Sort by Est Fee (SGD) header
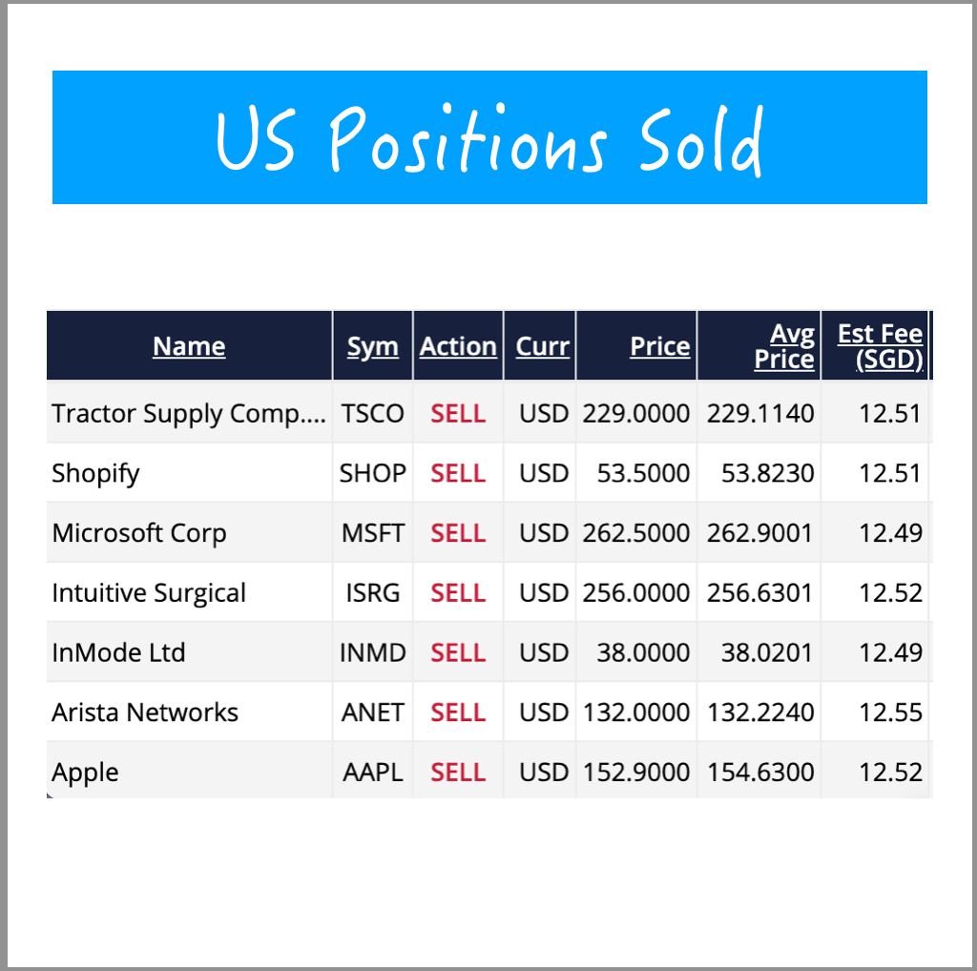Image resolution: width=977 pixels, height=971 pixels. tap(880, 346)
